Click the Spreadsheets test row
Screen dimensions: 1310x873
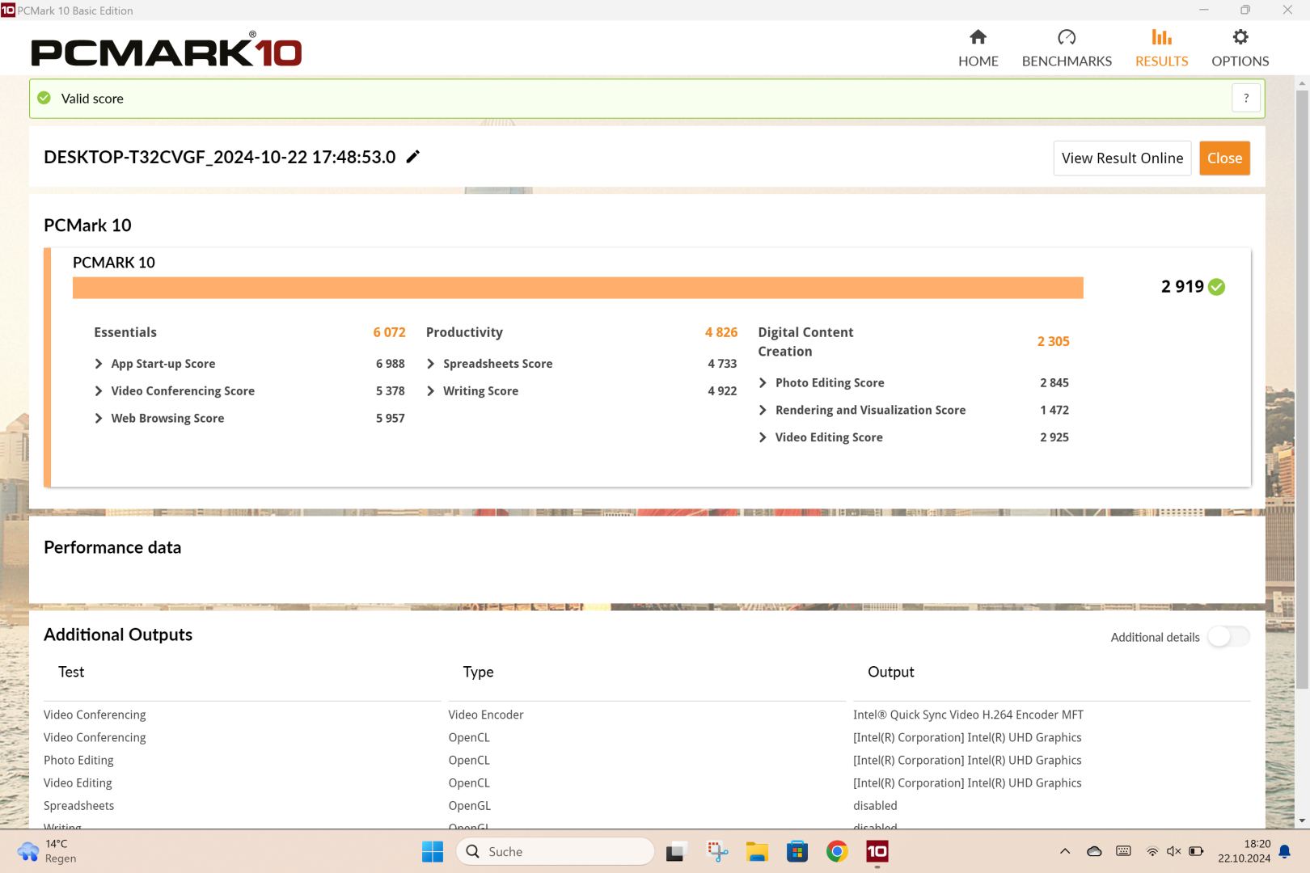78,805
